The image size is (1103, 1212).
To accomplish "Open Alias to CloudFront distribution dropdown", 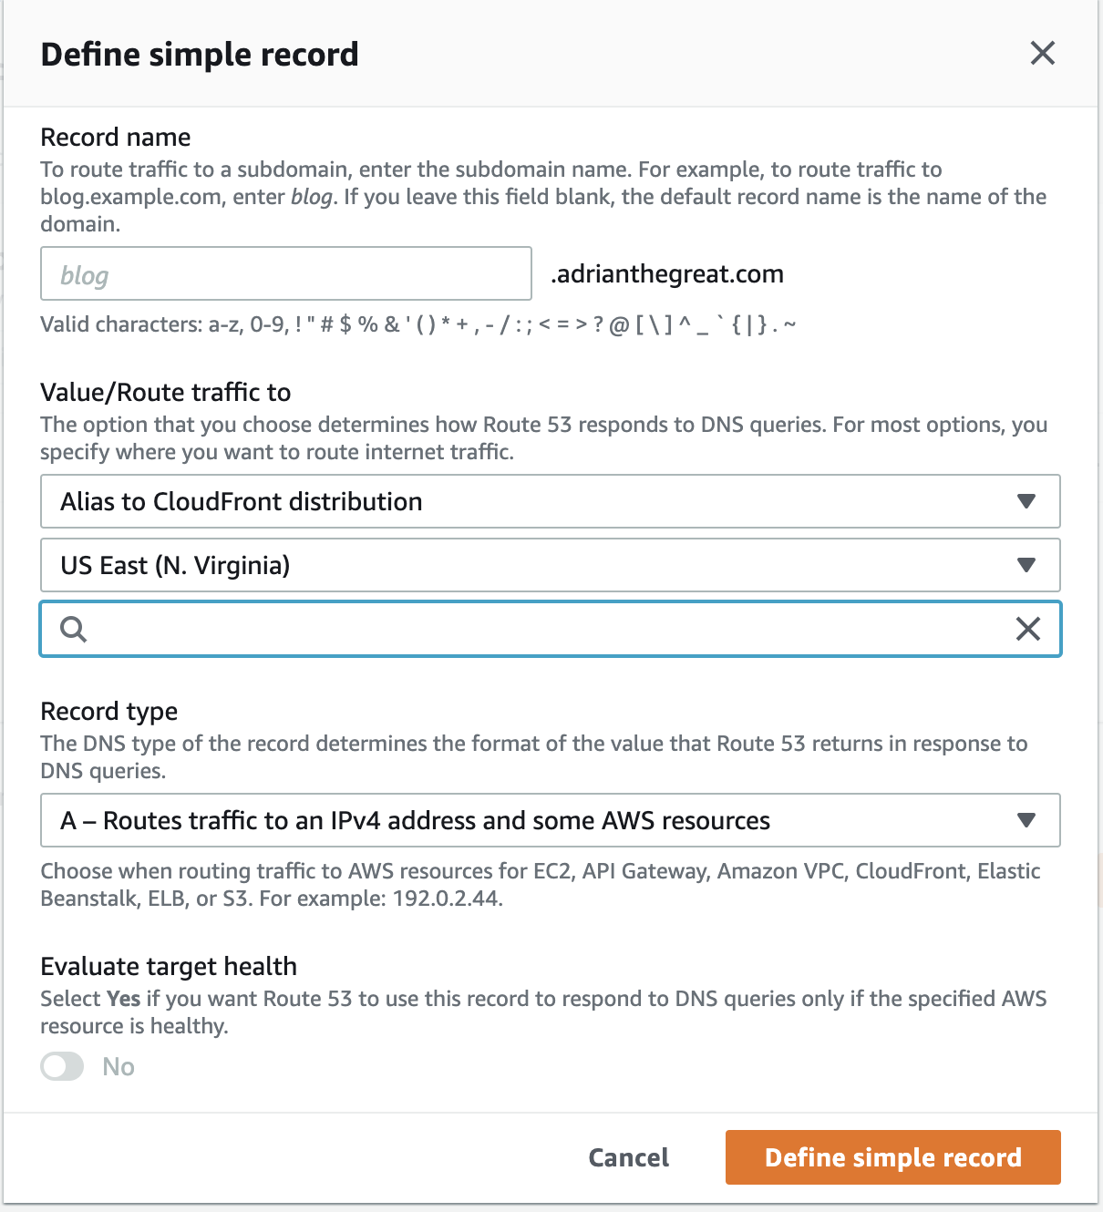I will coord(551,501).
